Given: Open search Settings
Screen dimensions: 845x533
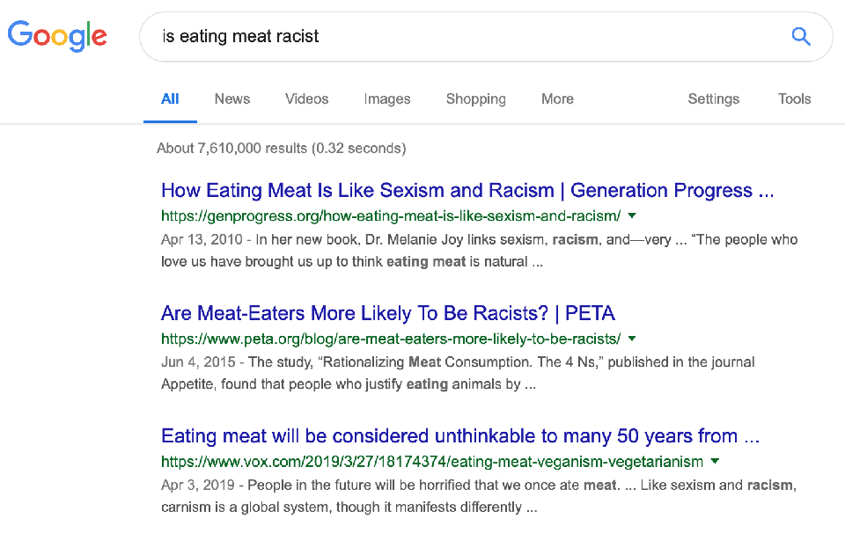Looking at the screenshot, I should (713, 99).
